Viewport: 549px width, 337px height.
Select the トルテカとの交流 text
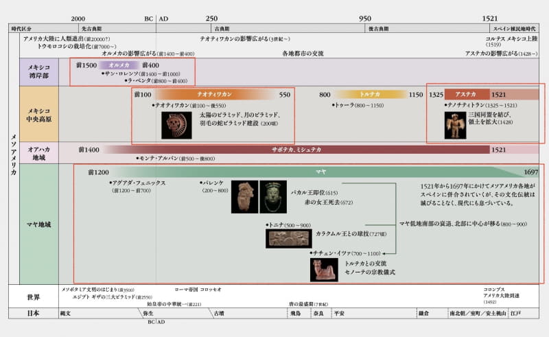click(x=366, y=264)
